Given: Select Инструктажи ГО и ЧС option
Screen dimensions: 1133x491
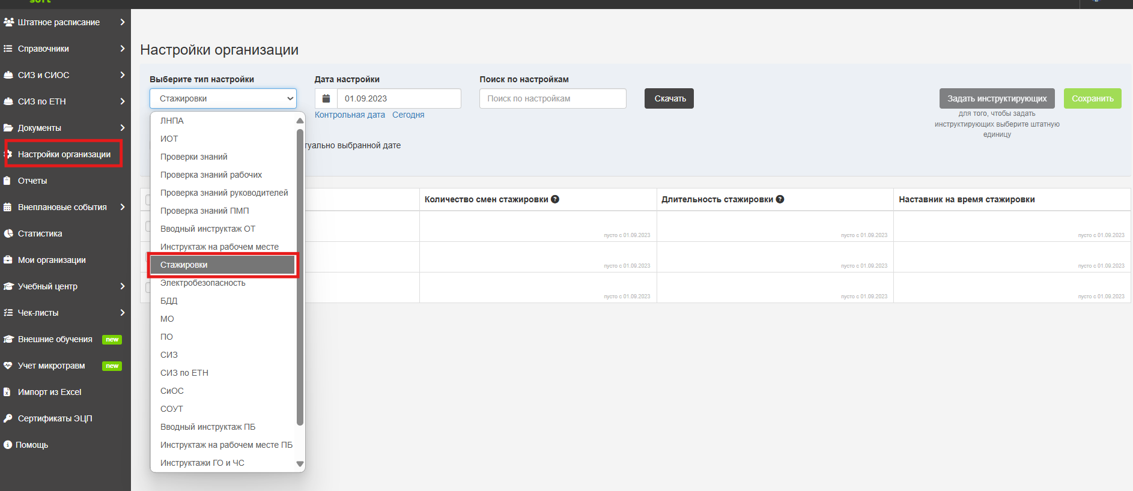Looking at the screenshot, I should [x=223, y=463].
